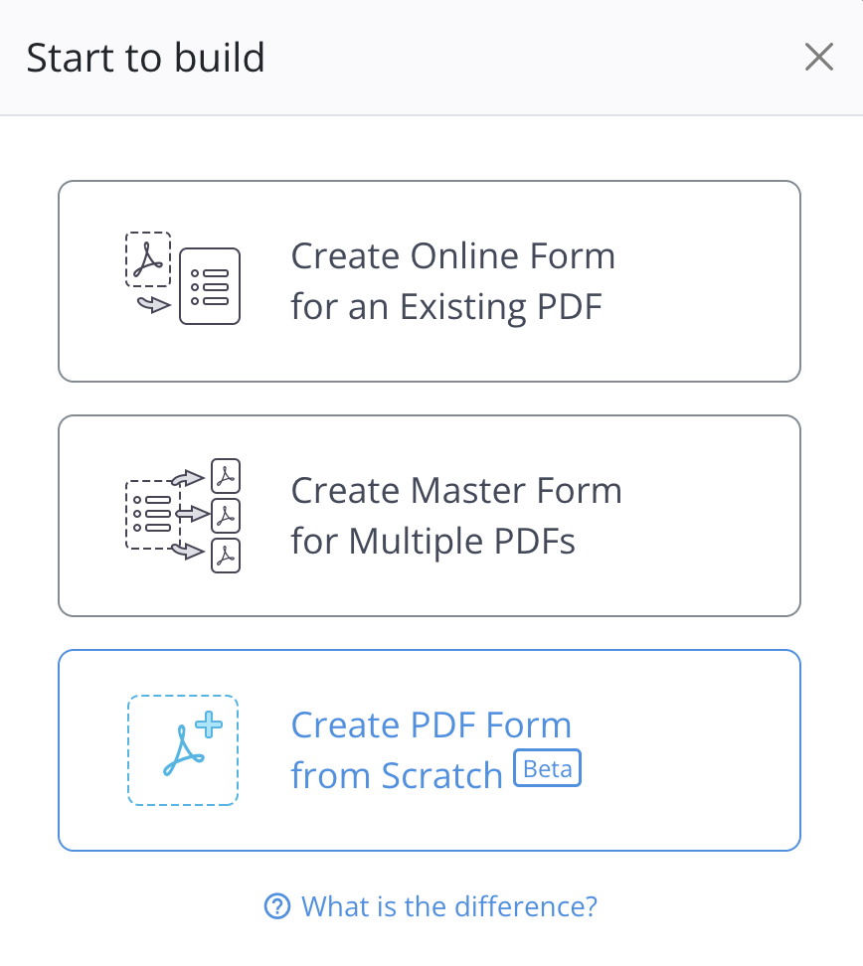This screenshot has height=966, width=863.
Task: Choose Create Master Form for Multiple PDFs
Action: pos(430,516)
